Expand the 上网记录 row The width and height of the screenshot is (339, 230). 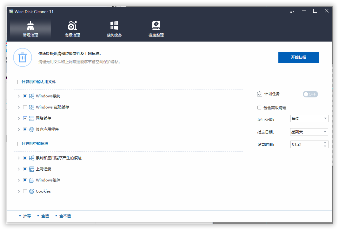coord(19,169)
